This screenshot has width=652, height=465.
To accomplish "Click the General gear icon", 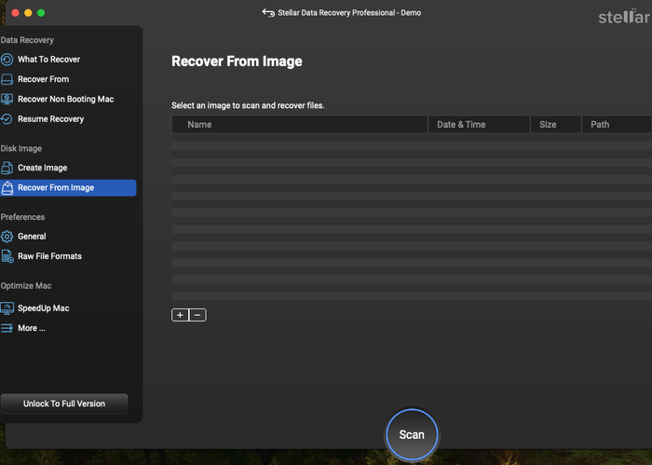I will pyautogui.click(x=7, y=237).
